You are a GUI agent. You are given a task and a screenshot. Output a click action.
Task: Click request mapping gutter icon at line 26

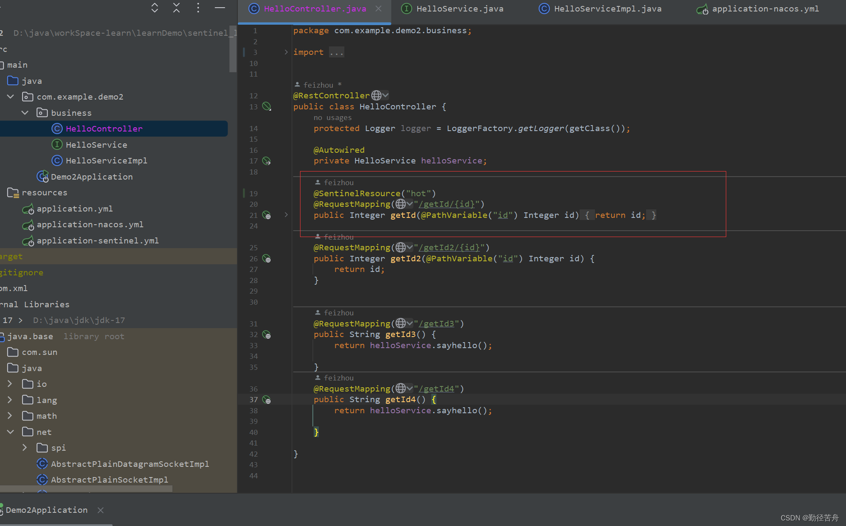pos(266,259)
